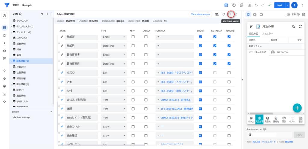Click the undo arrow icon
Image resolution: width=308 pixels, height=149 pixels.
[x=256, y=5]
